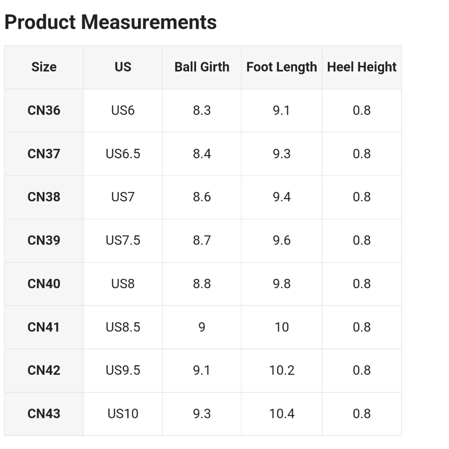
Task: Click the Product Measurements heading
Action: point(110,22)
